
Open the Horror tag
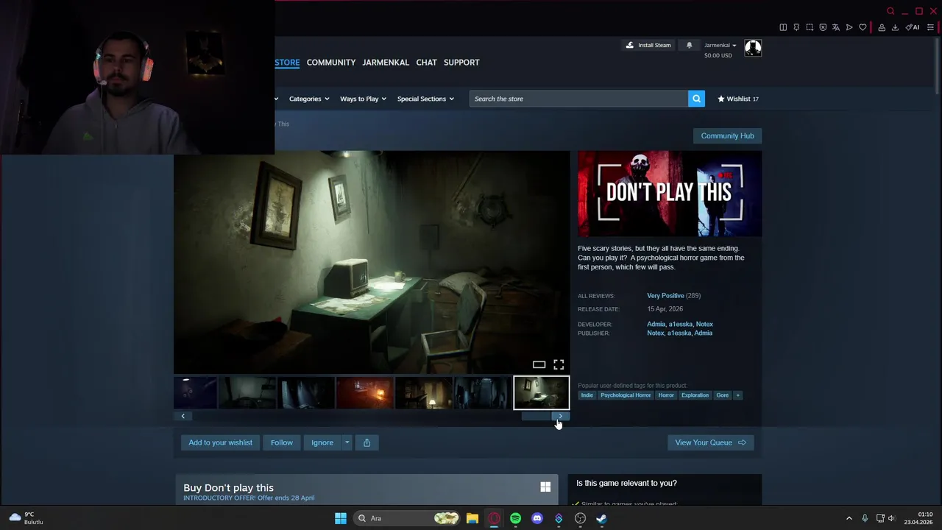click(666, 395)
